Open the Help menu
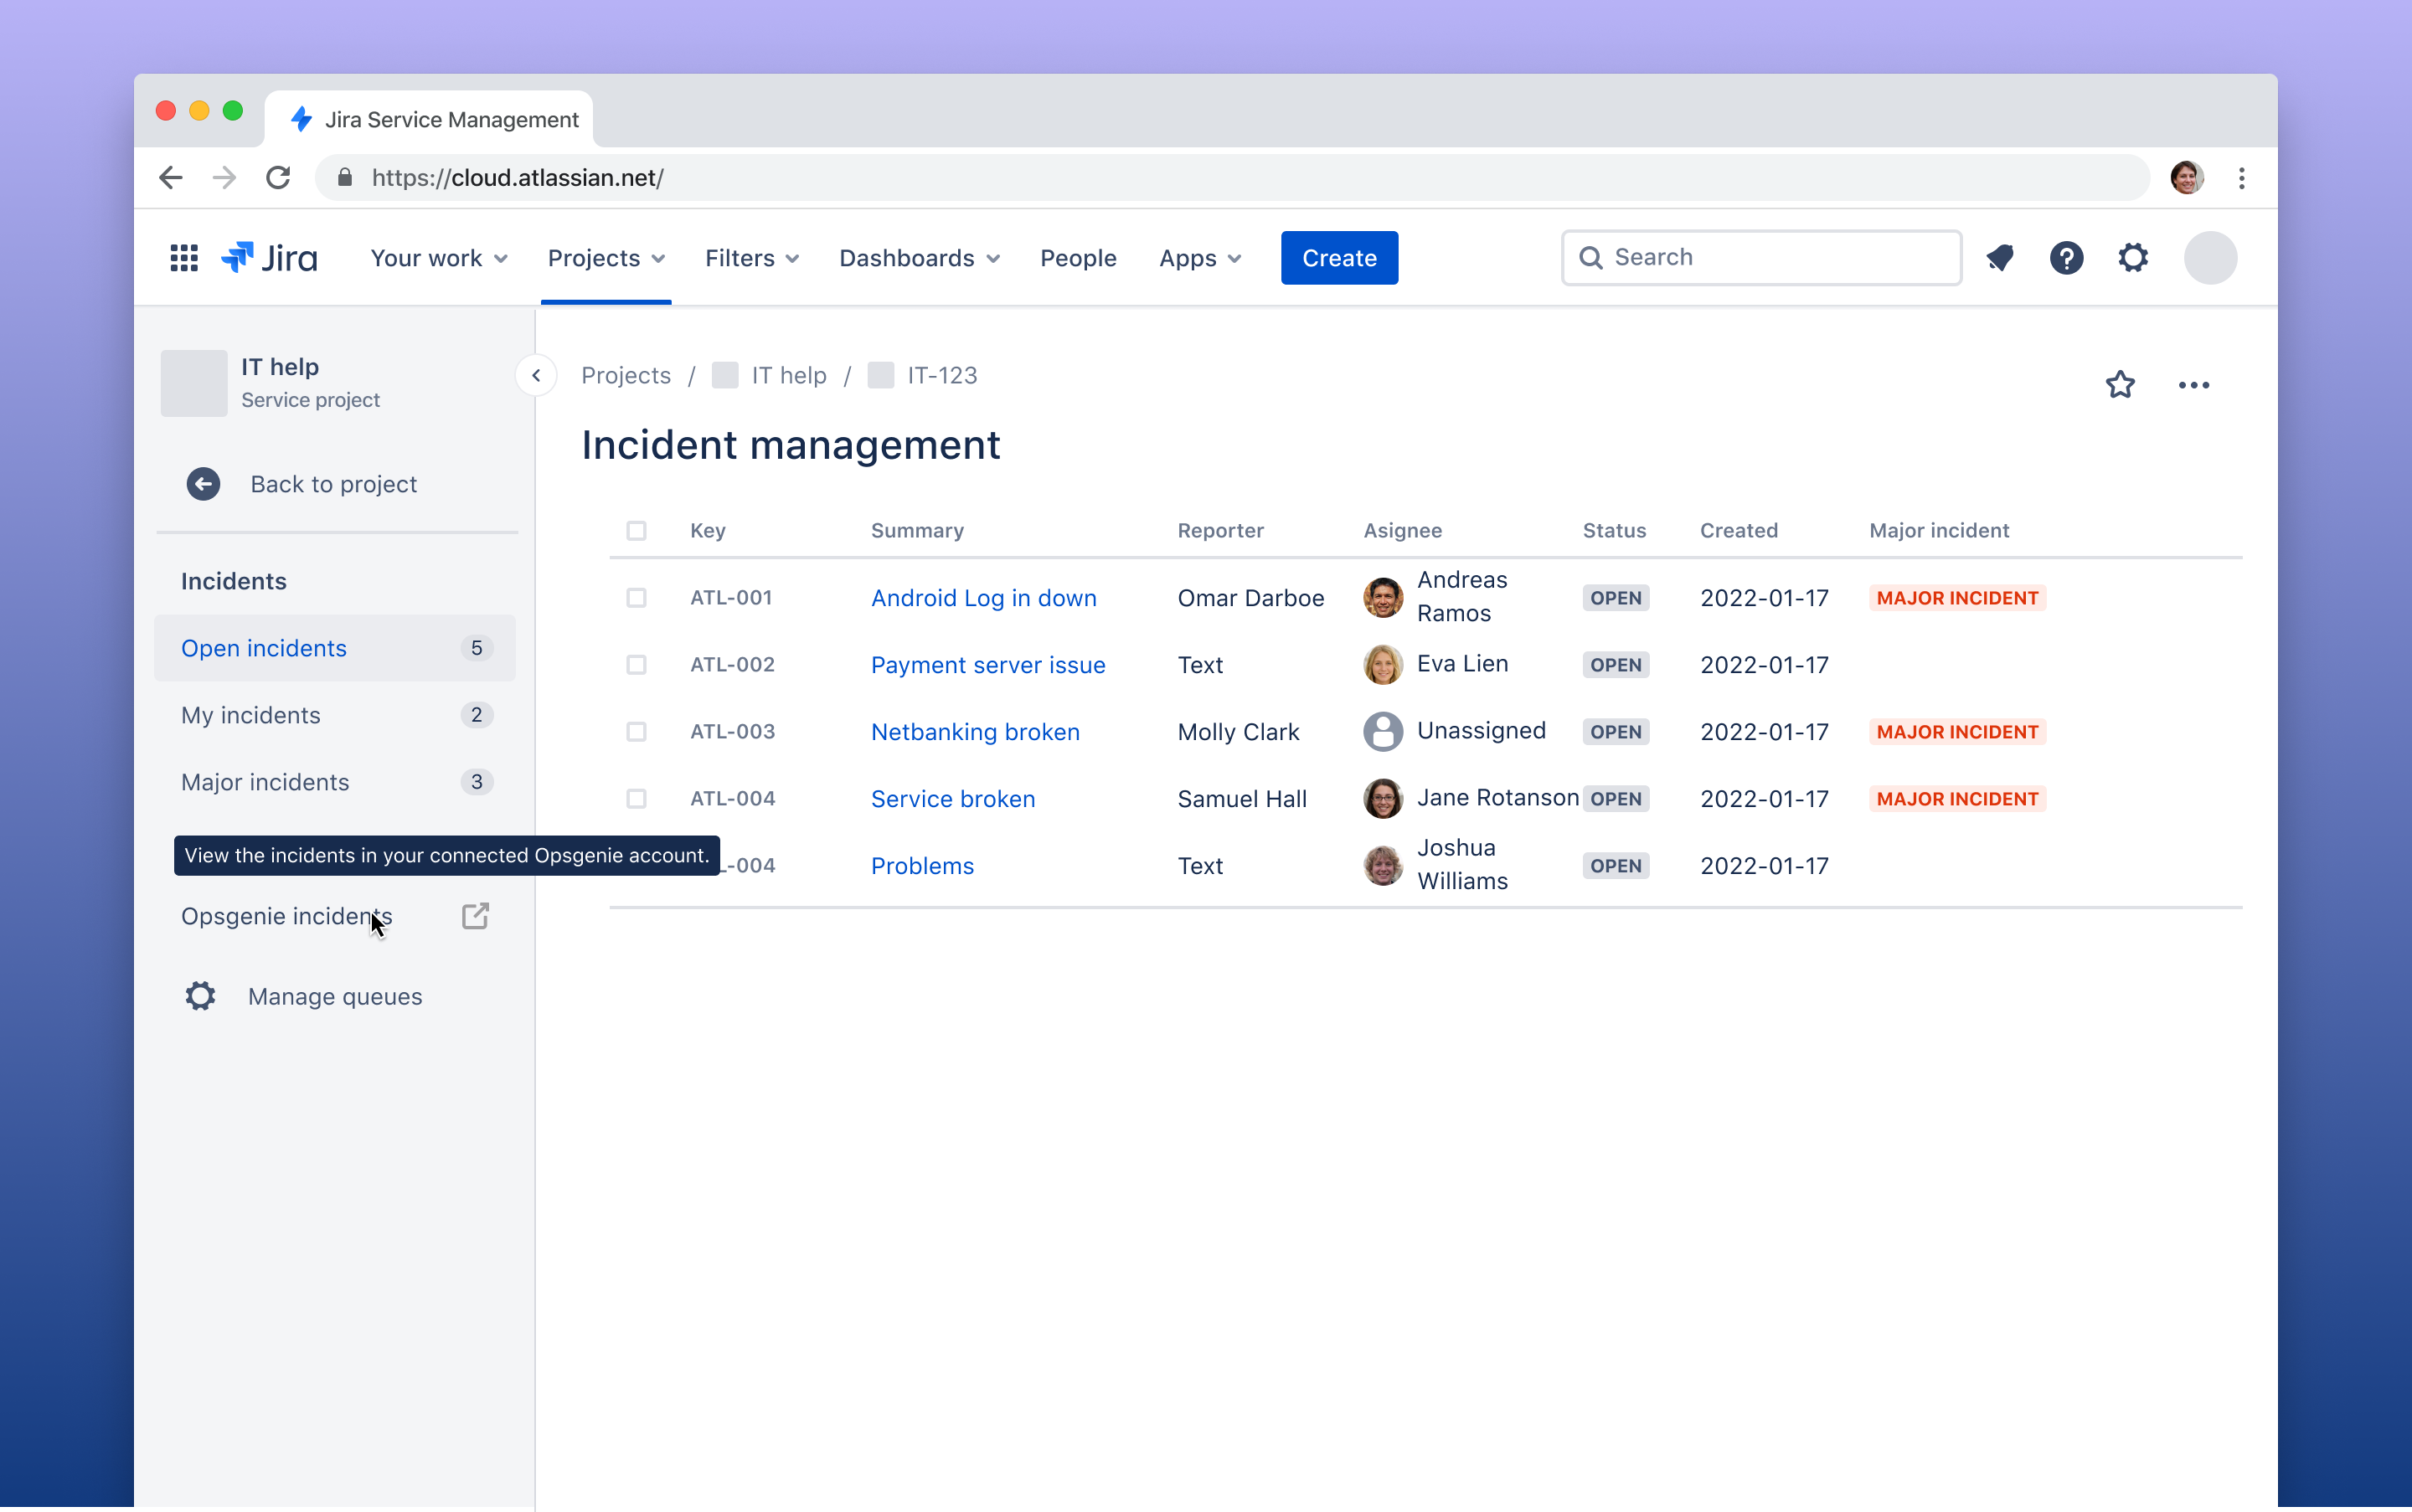Screen dimensions: 2412x1512 (x=2067, y=257)
